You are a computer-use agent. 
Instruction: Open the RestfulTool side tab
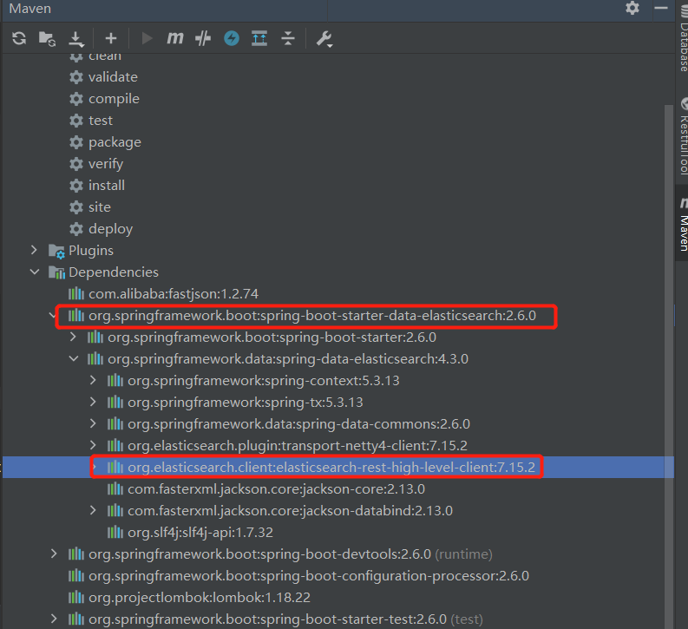[x=683, y=137]
